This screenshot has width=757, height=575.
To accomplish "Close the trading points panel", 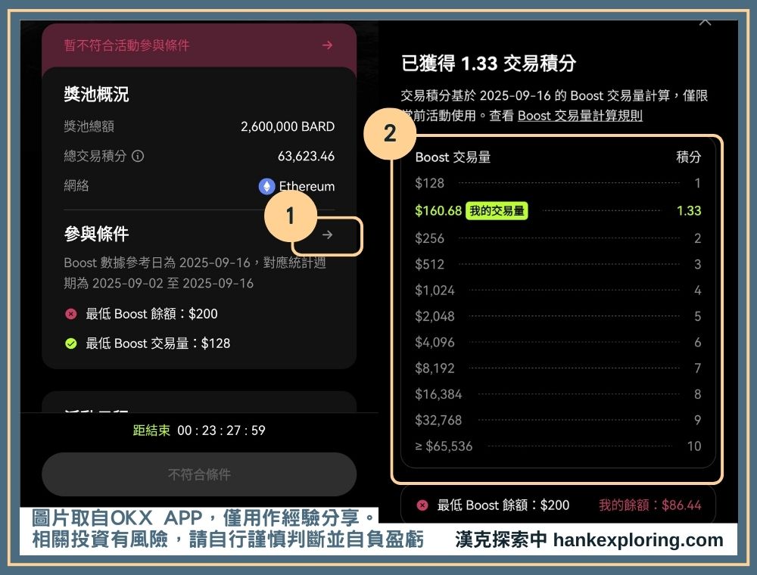I will 706,22.
